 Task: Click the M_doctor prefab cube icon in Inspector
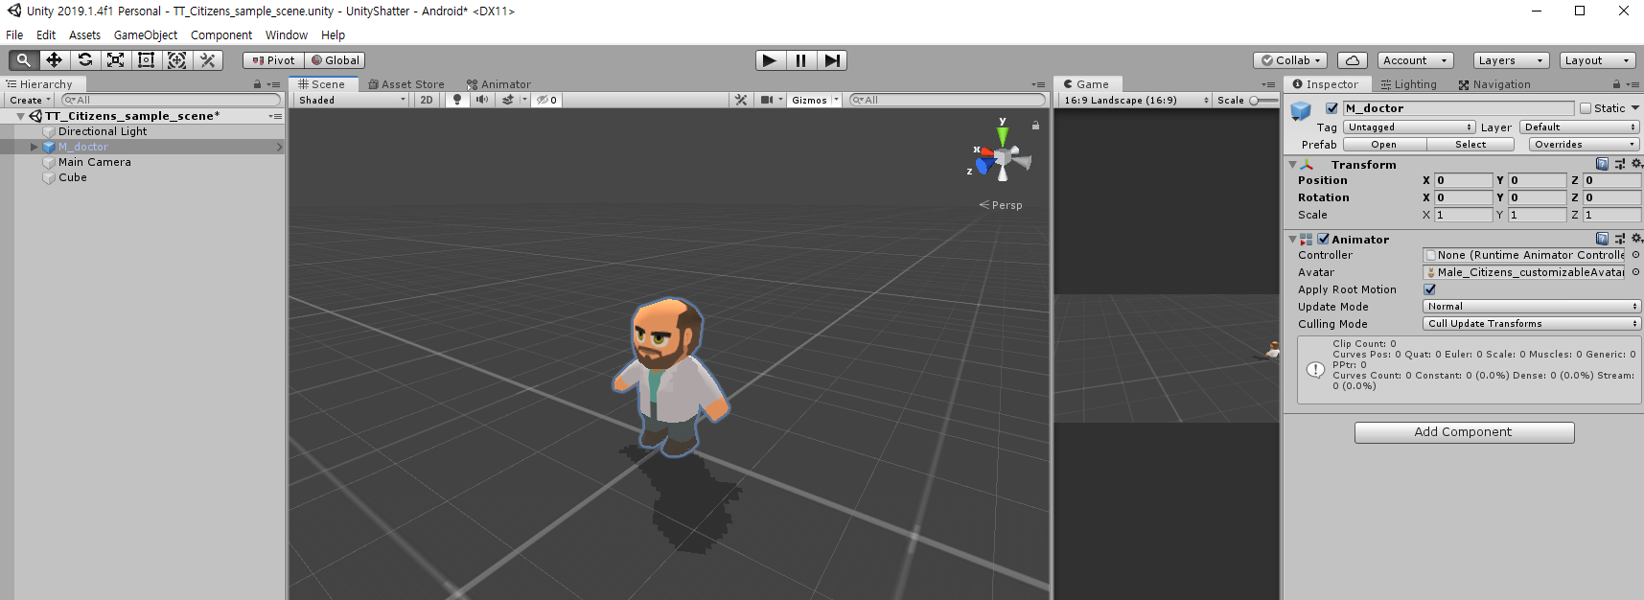1301,109
